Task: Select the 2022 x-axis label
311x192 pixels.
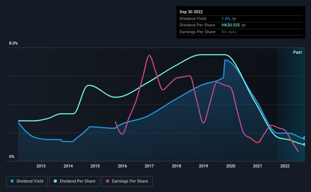Action: pos(285,166)
